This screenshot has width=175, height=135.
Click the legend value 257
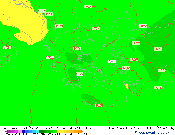tap(8, 134)
